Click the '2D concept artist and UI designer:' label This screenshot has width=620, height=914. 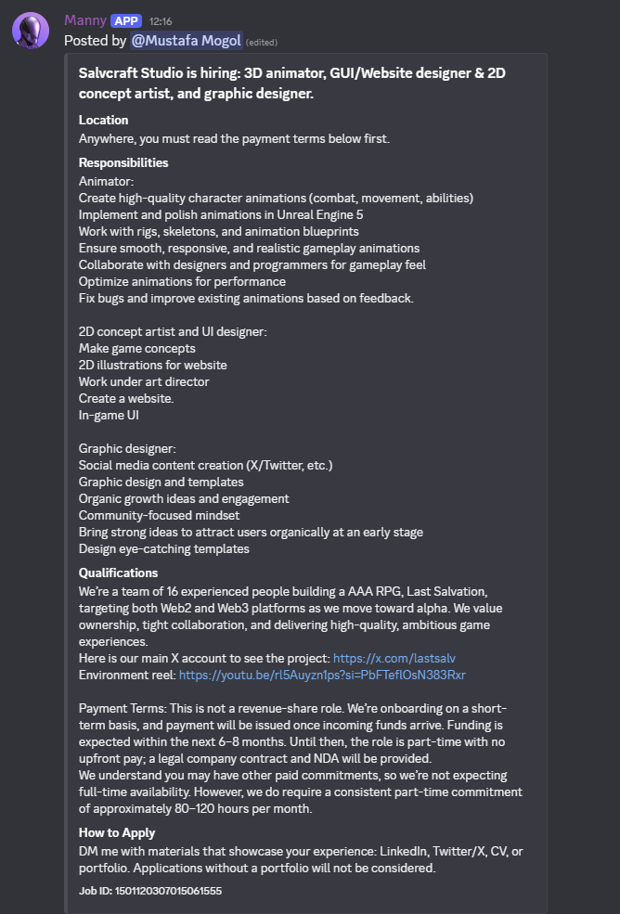pos(173,331)
